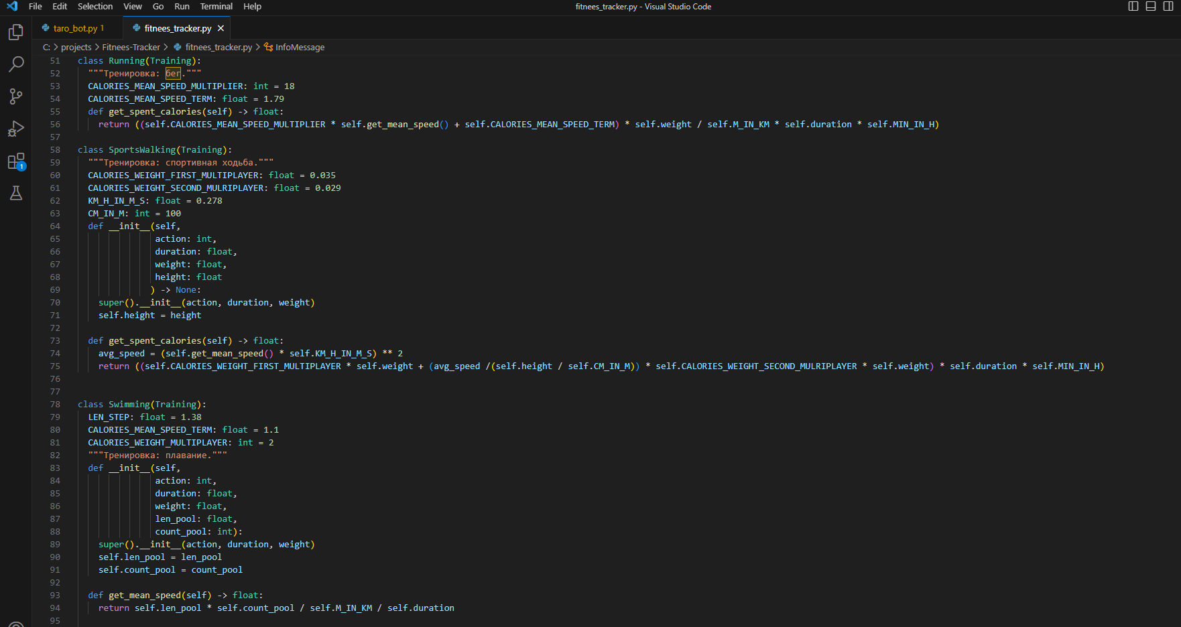The image size is (1181, 627).
Task: Click the Python icon on fitnees_tracker.py tab
Action: click(x=137, y=28)
